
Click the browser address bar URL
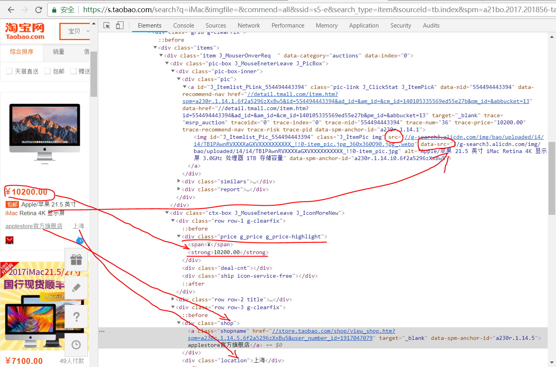coord(319,9)
